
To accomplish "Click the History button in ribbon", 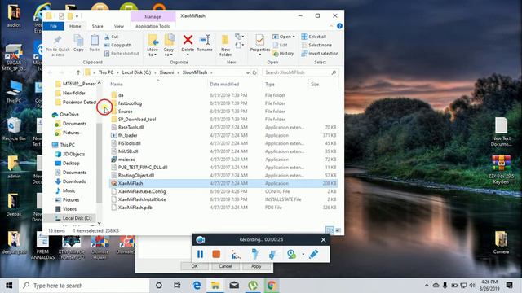I will click(x=283, y=53).
